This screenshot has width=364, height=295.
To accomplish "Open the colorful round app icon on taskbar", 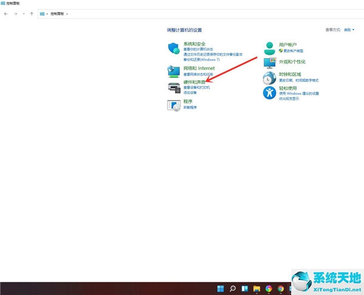I will 269,288.
